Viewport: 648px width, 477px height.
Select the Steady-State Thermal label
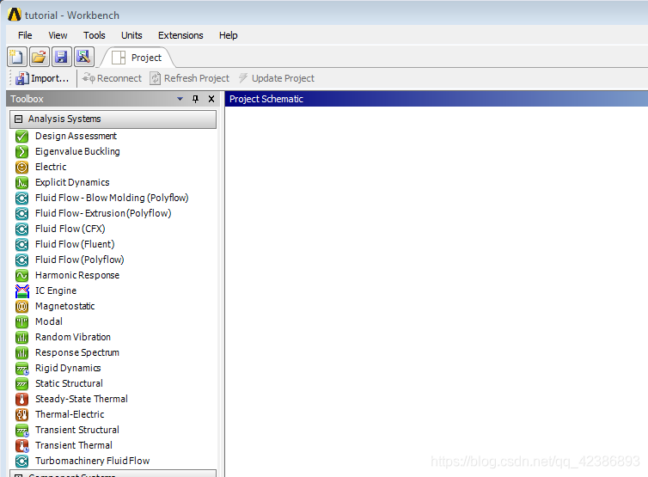tap(82, 399)
